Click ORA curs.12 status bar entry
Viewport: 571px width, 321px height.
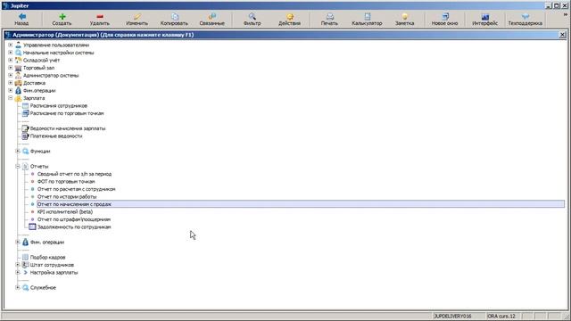[x=501, y=317]
